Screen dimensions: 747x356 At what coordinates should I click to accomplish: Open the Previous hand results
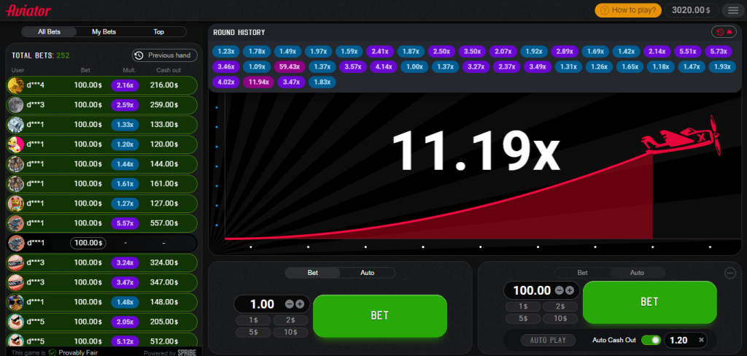[165, 55]
